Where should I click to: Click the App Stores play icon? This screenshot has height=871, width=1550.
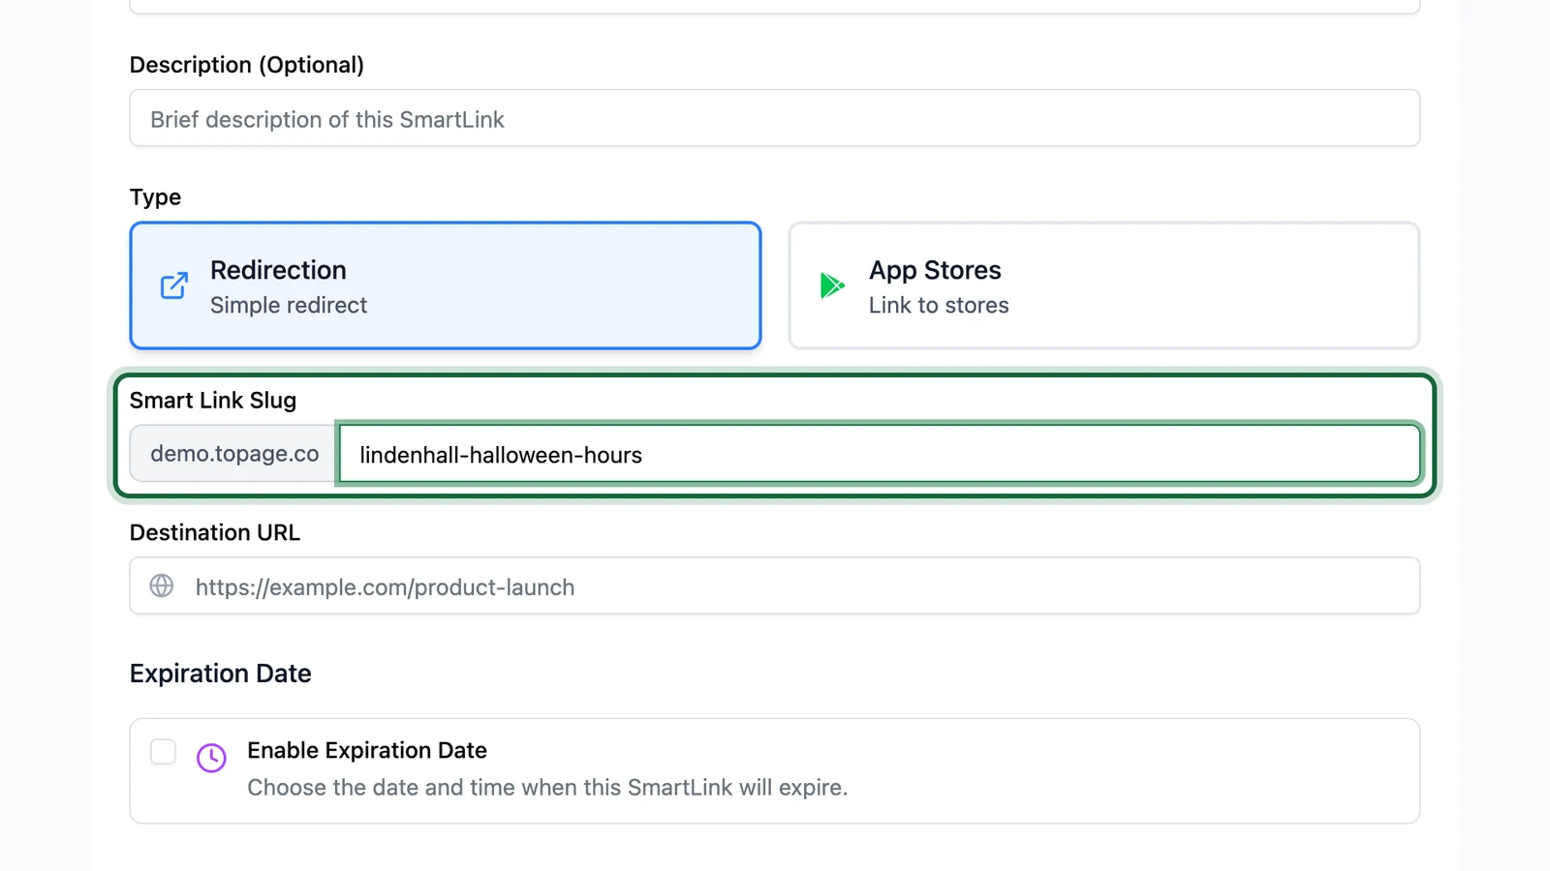(832, 285)
